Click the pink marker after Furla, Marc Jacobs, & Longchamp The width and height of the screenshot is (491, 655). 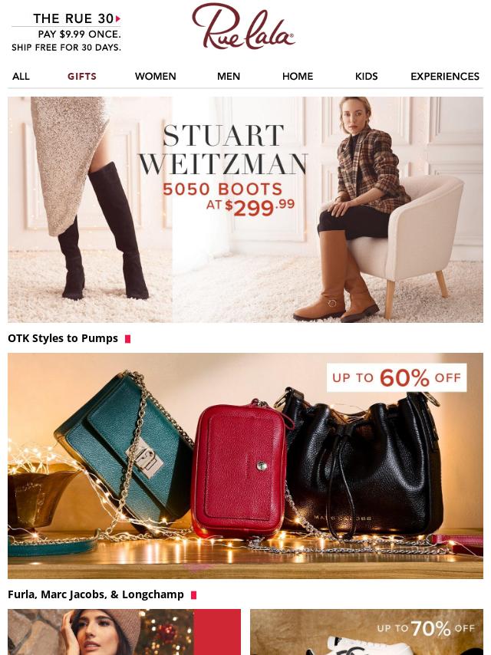pyautogui.click(x=193, y=595)
